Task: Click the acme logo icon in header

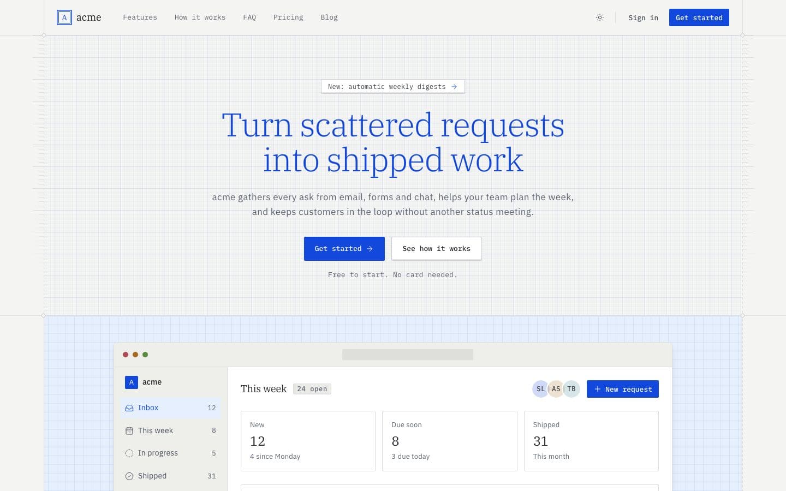Action: [64, 17]
